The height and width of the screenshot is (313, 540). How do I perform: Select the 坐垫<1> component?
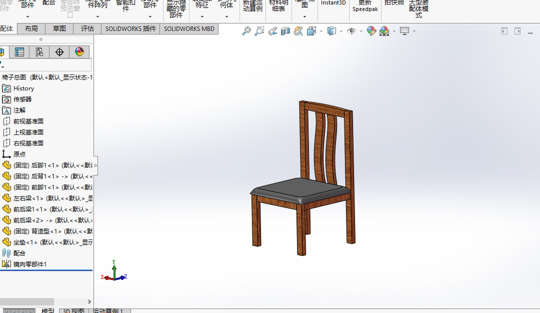point(47,242)
